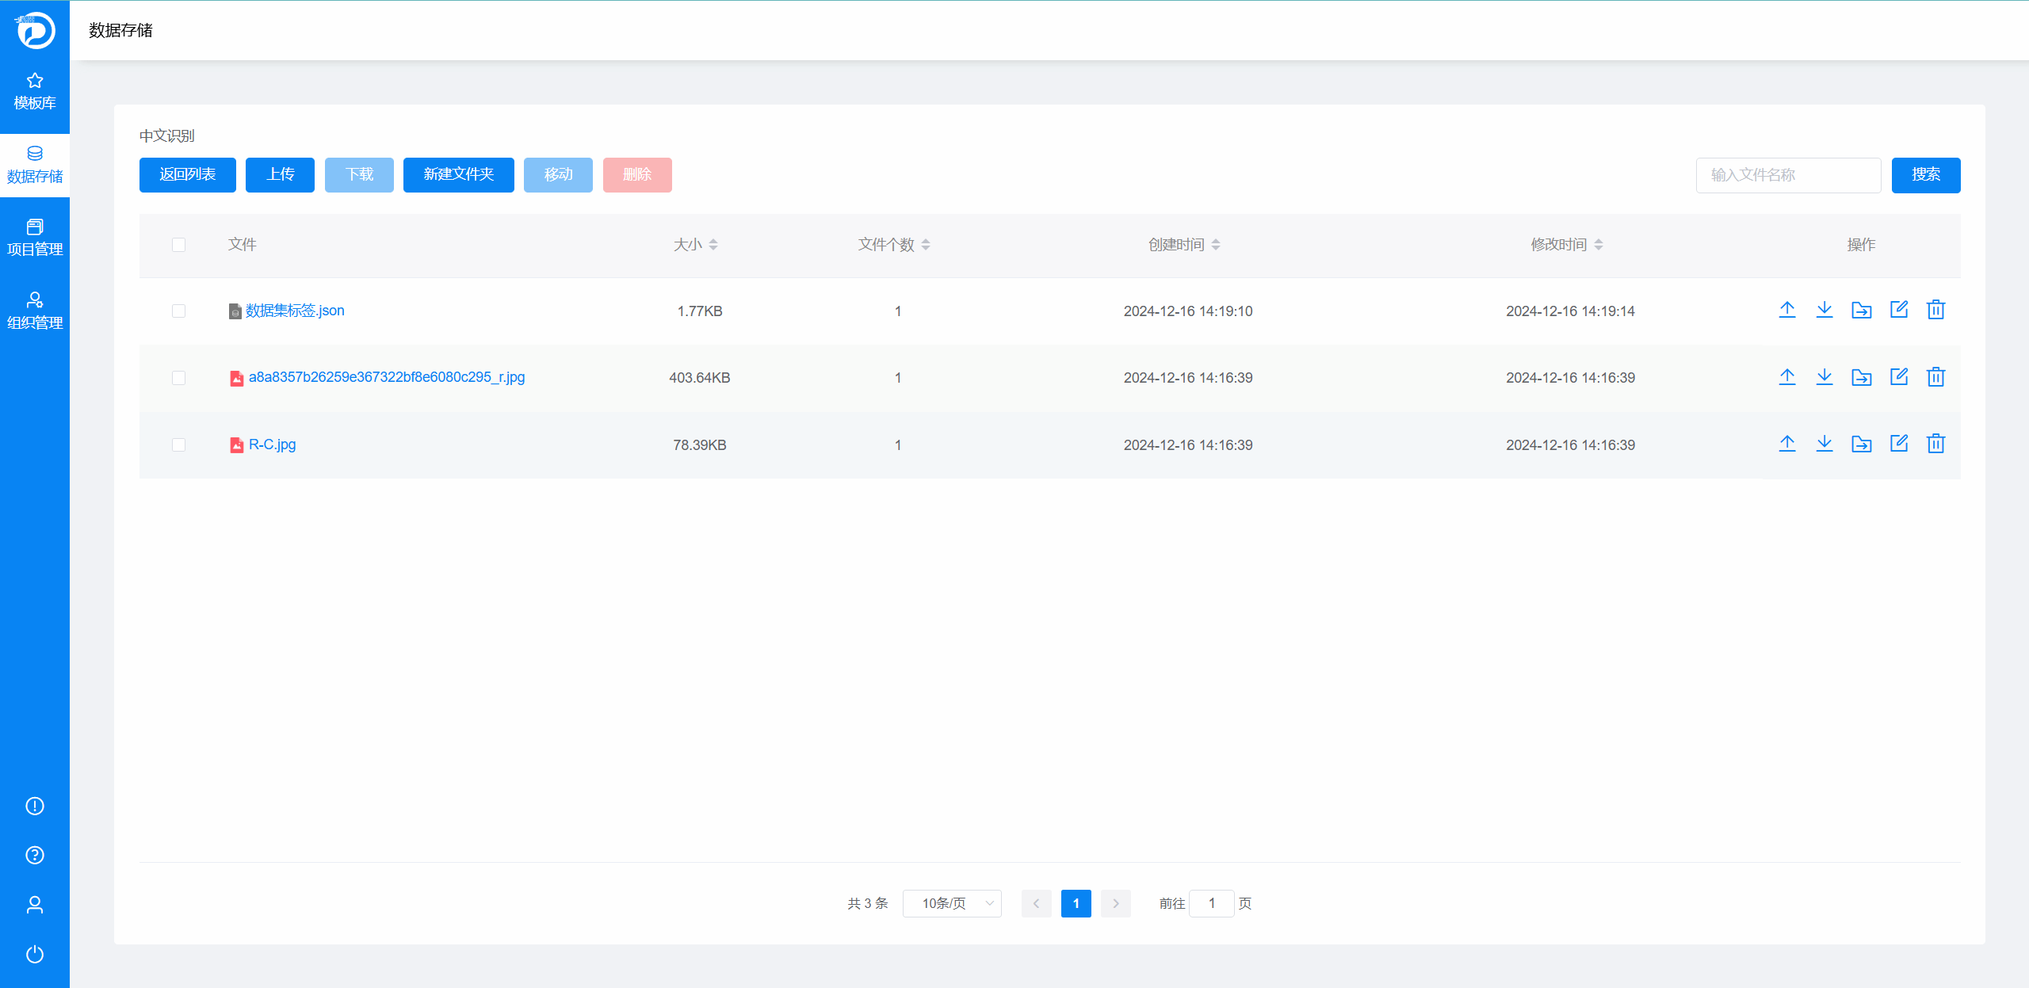Open the 10条/页 page size dropdown
The image size is (2029, 988).
[x=952, y=903]
